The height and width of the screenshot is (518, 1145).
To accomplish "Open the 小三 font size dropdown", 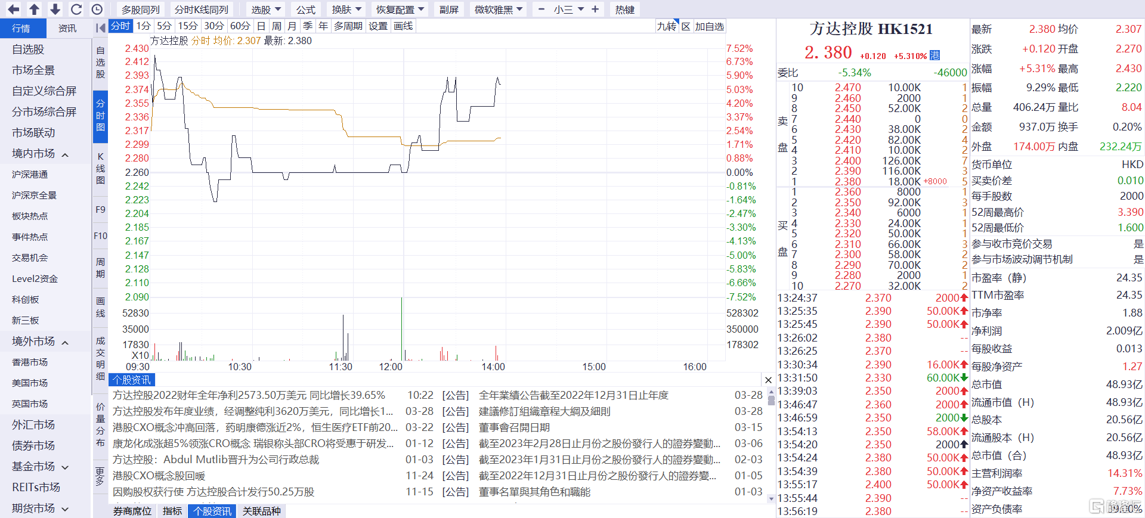I will coord(568,10).
